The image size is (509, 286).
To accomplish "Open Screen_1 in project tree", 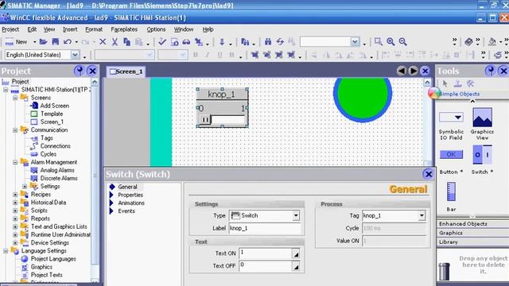I will pyautogui.click(x=51, y=122).
